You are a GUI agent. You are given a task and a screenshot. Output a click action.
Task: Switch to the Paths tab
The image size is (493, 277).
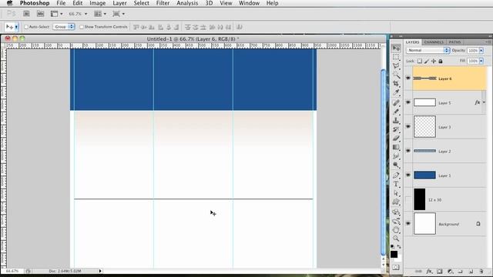454,42
